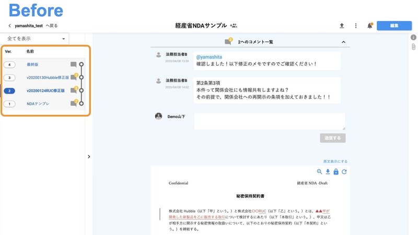Click the 秘密保持契約書 heading
The image size is (418, 235).
[250, 196]
